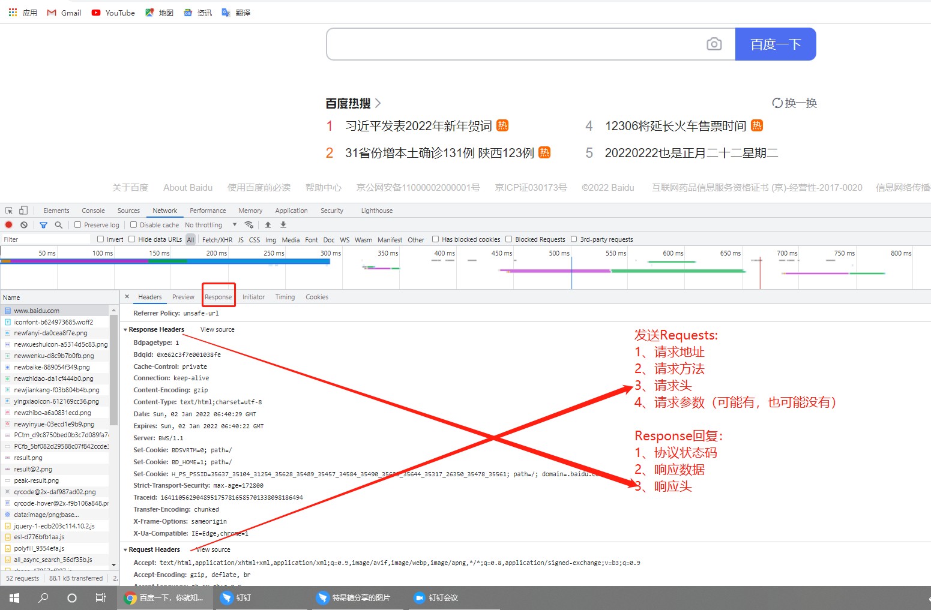Open the 地图 maps bookmark
The image size is (931, 610).
coord(160,13)
